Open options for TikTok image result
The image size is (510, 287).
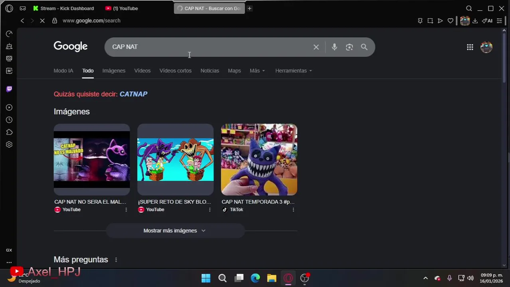[x=293, y=210]
